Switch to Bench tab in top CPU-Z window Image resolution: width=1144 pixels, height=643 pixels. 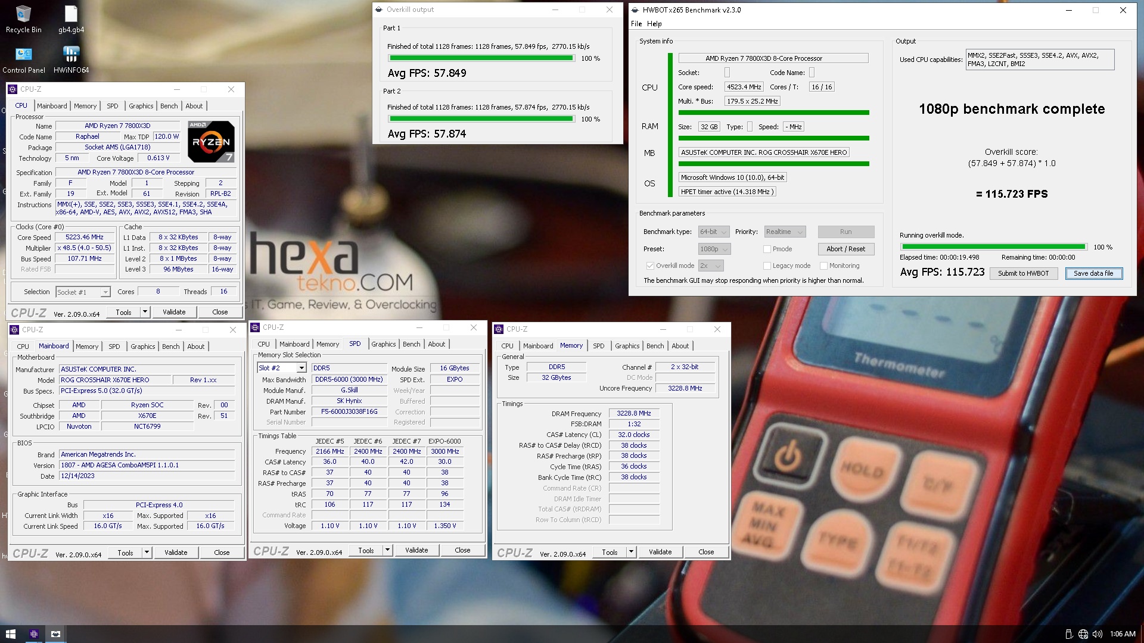pos(169,106)
